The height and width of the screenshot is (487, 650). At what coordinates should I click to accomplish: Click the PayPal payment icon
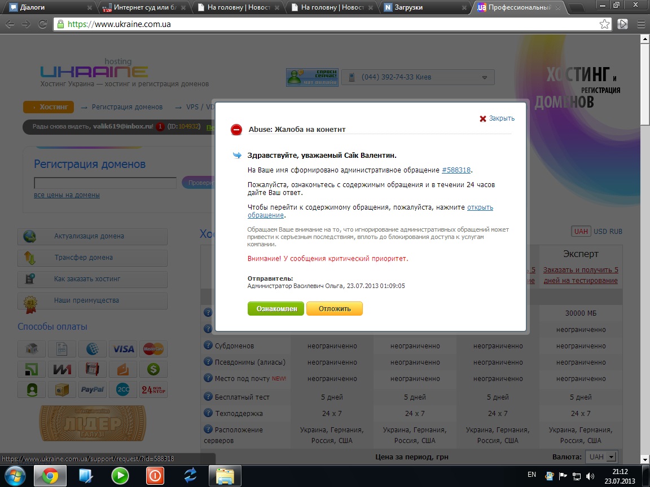coord(93,389)
